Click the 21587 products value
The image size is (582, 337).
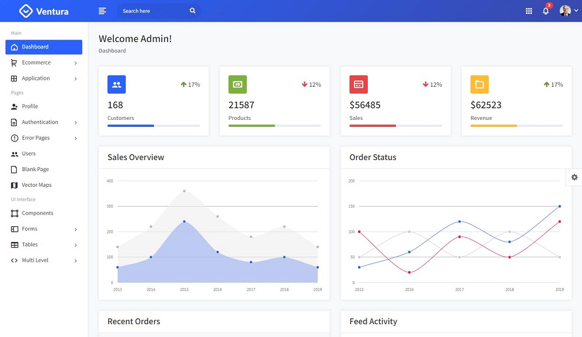(242, 105)
